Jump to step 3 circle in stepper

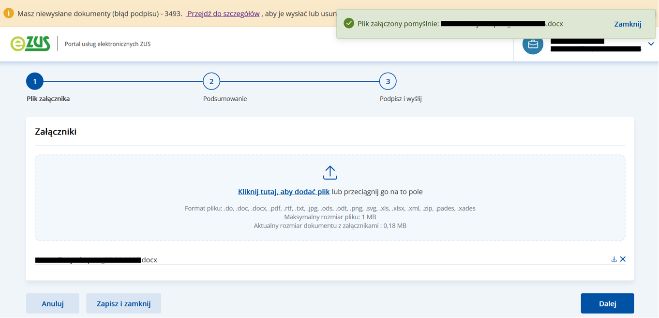(x=388, y=81)
